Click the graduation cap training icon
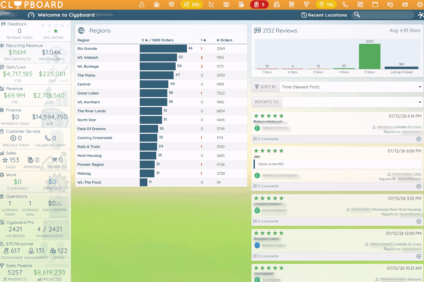Image resolution: width=424 pixels, height=282 pixels. (x=390, y=4)
